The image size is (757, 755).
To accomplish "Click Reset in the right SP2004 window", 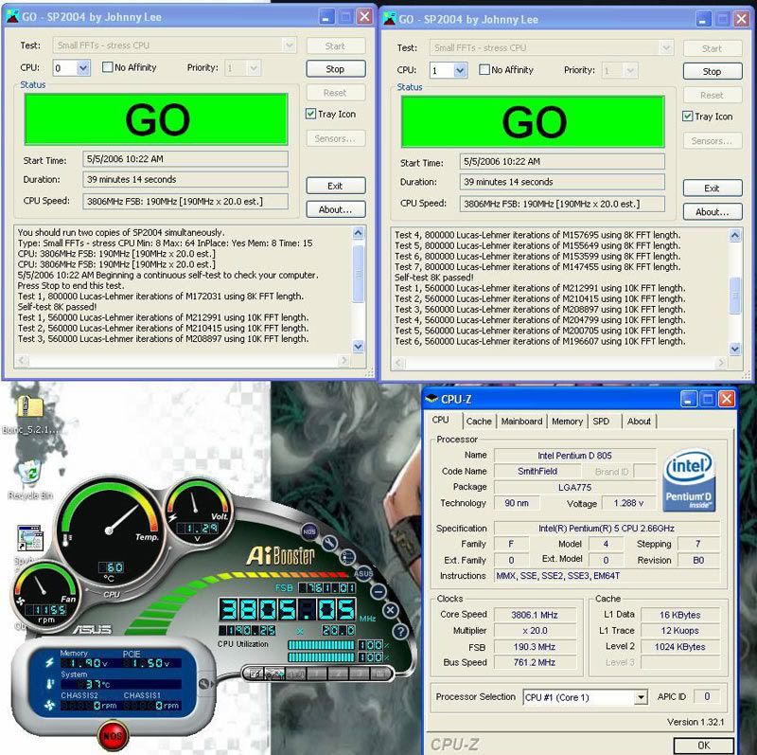I will 713,96.
